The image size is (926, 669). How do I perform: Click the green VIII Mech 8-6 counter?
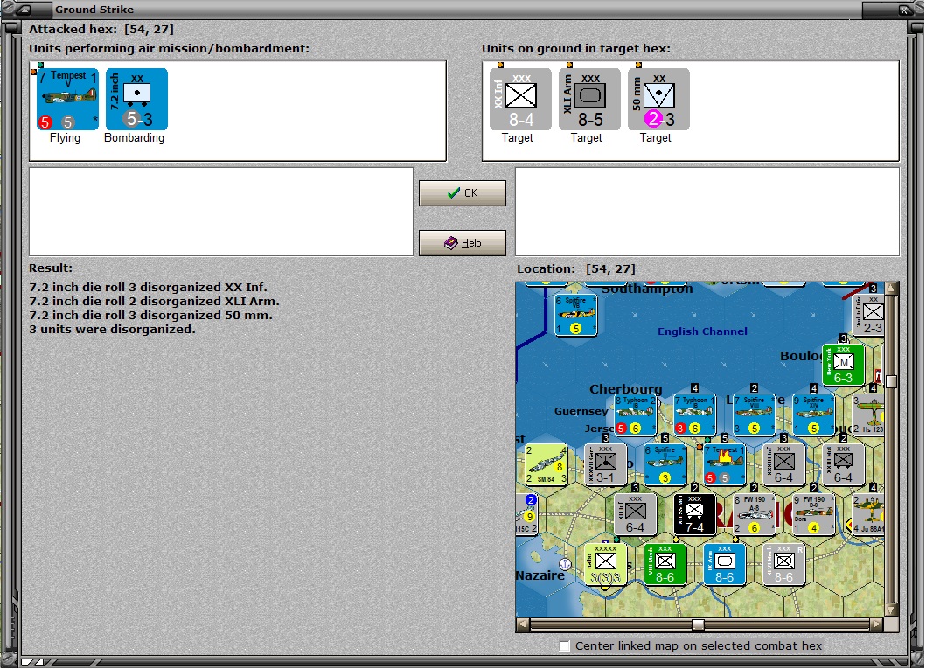click(665, 564)
